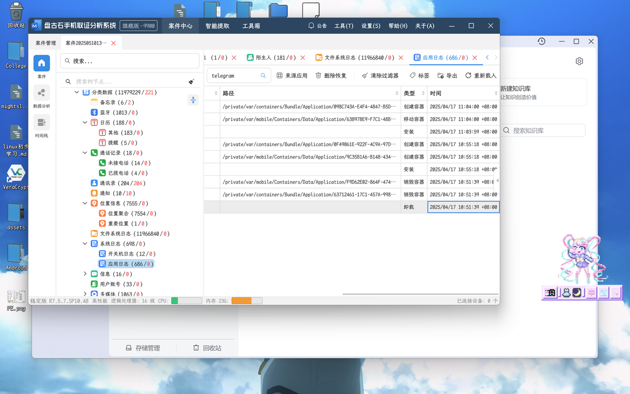The width and height of the screenshot is (630, 394).
Task: Click the history clock icon in back window
Action: pyautogui.click(x=541, y=41)
